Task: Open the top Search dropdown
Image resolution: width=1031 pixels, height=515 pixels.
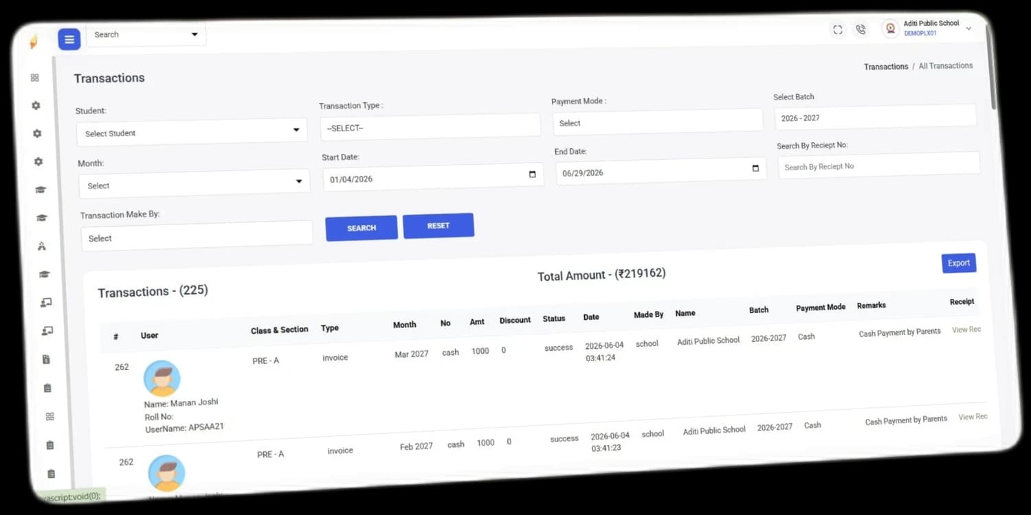Action: pyautogui.click(x=146, y=34)
